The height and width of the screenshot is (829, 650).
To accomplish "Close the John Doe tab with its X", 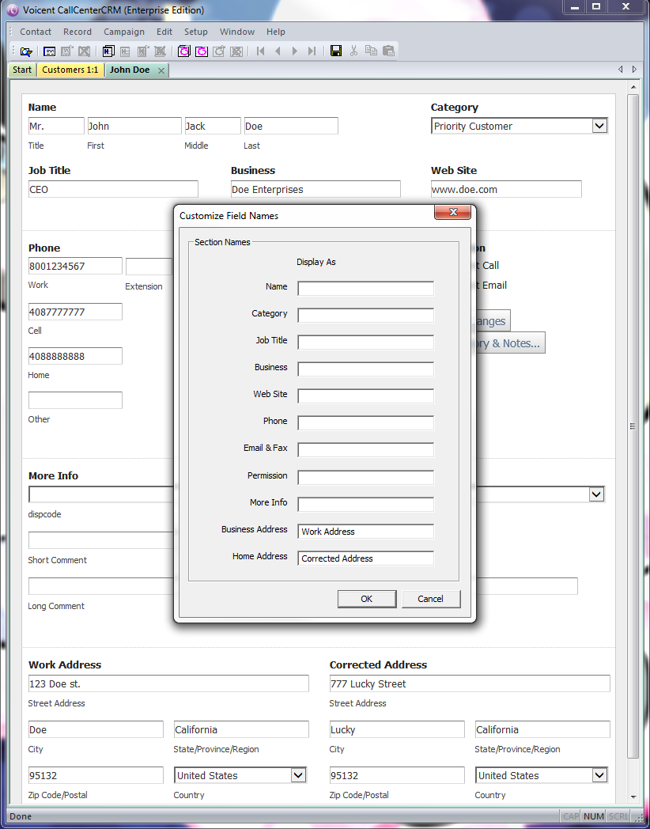I will coord(161,70).
